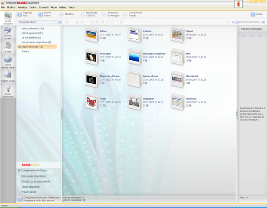Click the rotate left icon in toolbar
Image resolution: width=267 pixels, height=208 pixels.
pos(107,22)
